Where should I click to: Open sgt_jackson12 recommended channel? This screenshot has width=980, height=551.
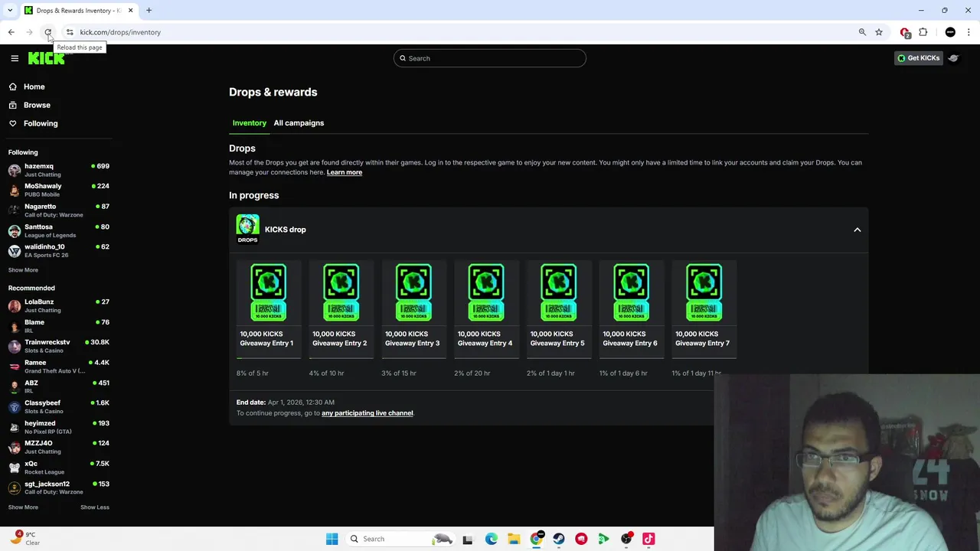click(59, 487)
